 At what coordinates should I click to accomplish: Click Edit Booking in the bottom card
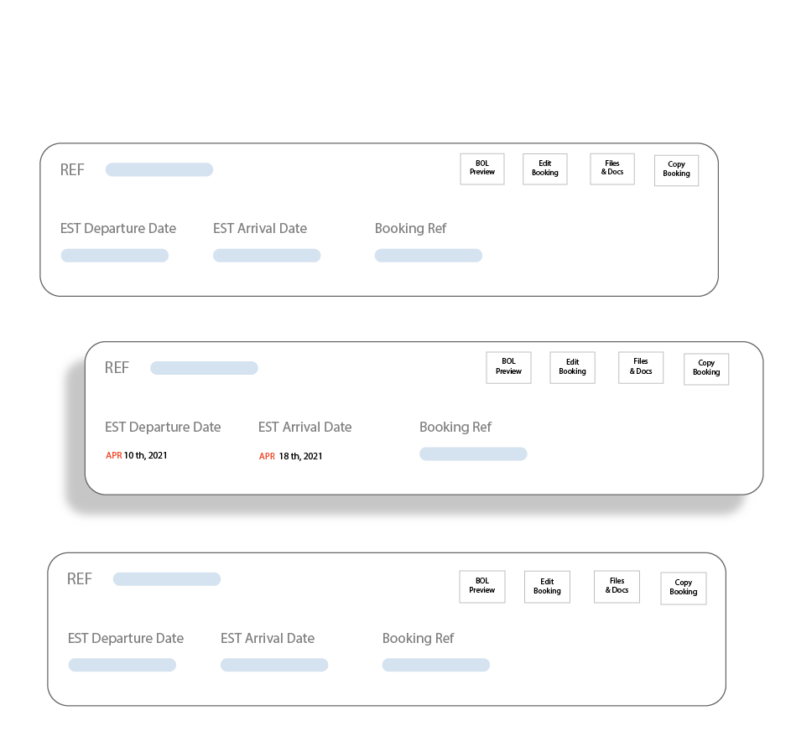click(x=548, y=587)
